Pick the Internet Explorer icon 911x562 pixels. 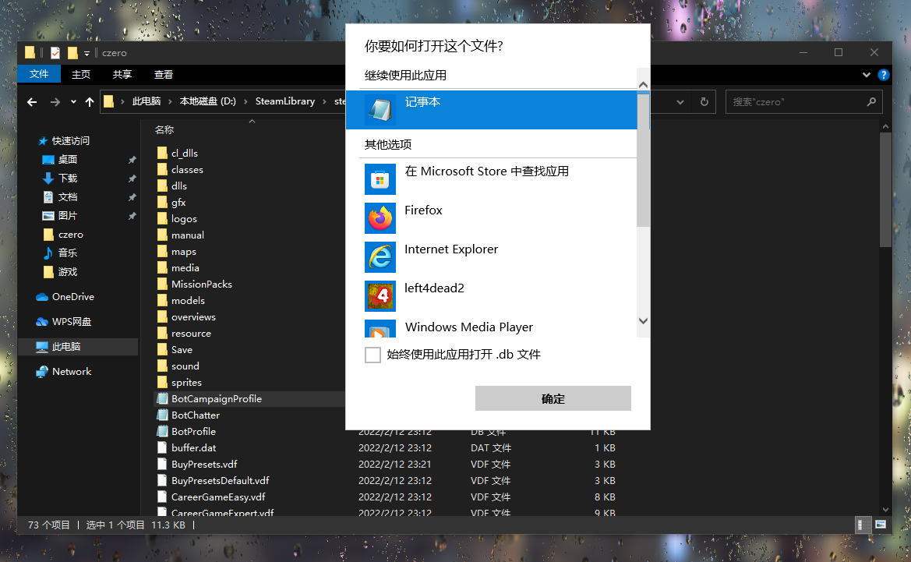[380, 257]
